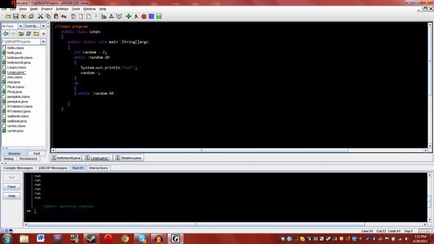Open Microsoft Word from the taskbar

pyautogui.click(x=41, y=239)
